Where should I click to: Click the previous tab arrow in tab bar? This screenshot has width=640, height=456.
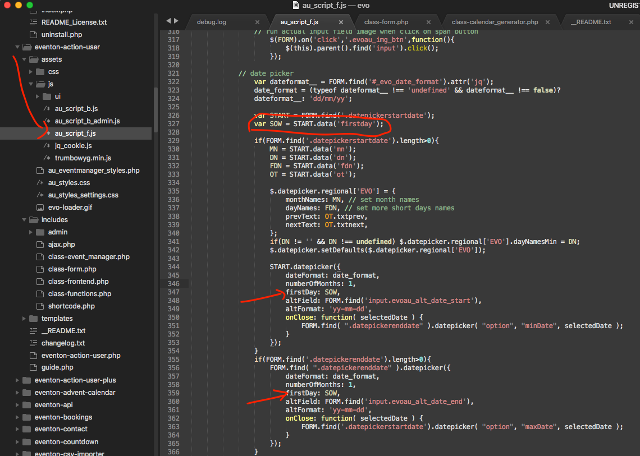(x=168, y=21)
